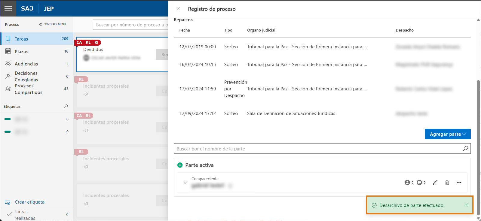
Task: Open the Divididos task card
Action: 123,54
